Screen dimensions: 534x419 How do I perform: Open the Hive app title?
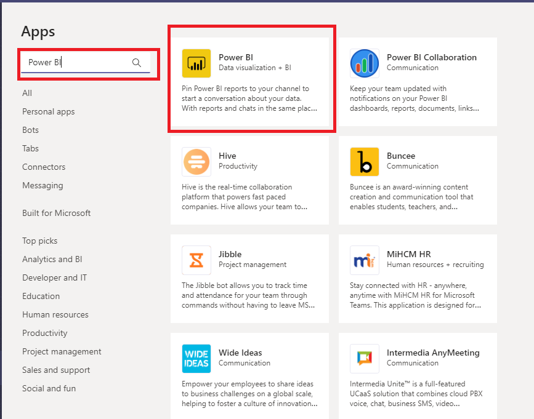pyautogui.click(x=227, y=156)
